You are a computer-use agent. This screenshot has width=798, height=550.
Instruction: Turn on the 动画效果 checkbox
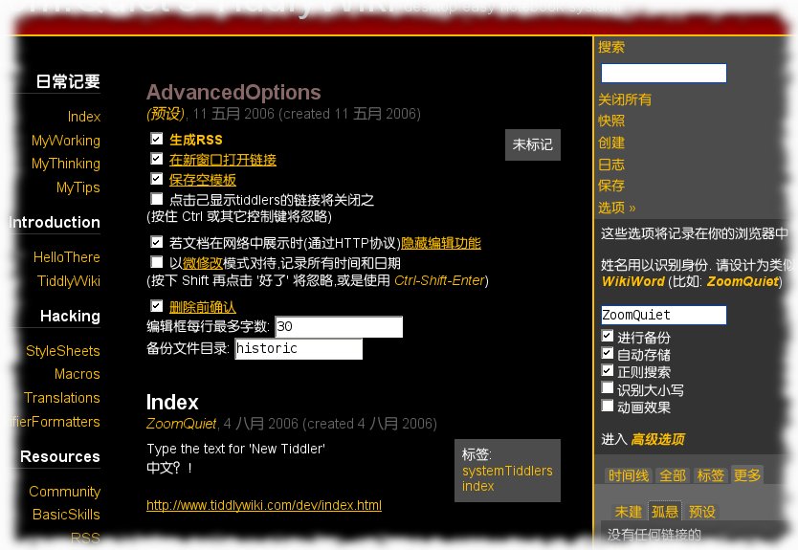[608, 406]
